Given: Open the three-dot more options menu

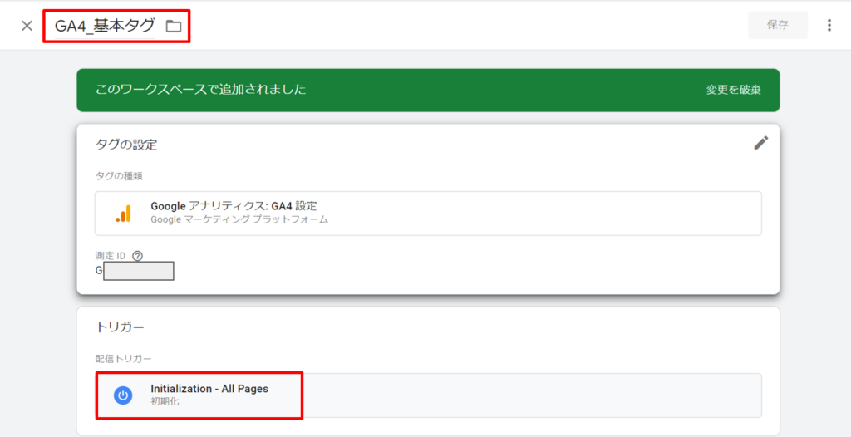Looking at the screenshot, I should [x=829, y=26].
